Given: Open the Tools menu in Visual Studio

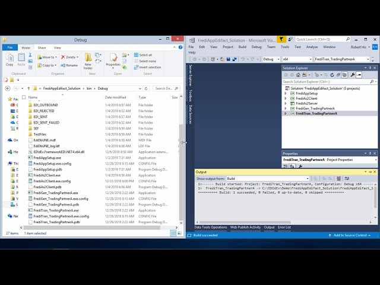Looking at the screenshot, I should click(x=285, y=47).
